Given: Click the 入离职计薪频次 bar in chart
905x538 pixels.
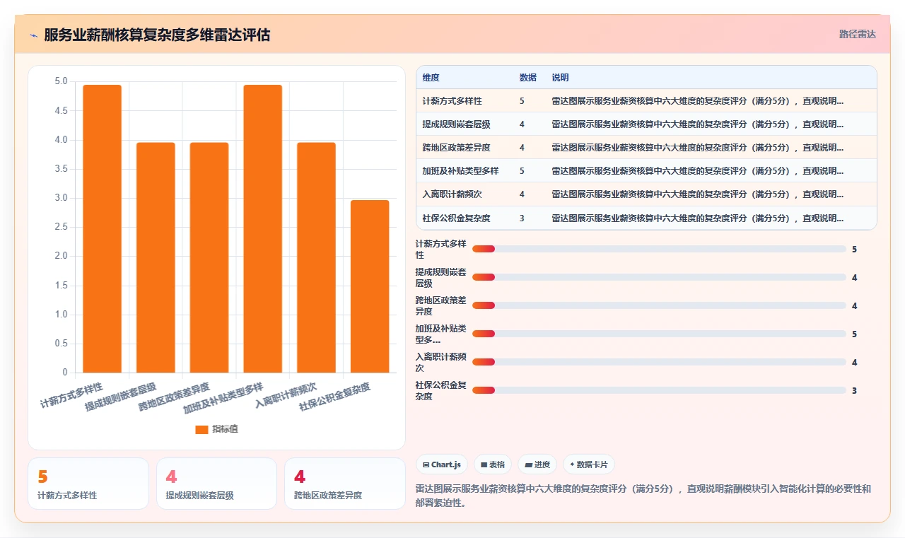Looking at the screenshot, I should pyautogui.click(x=316, y=257).
